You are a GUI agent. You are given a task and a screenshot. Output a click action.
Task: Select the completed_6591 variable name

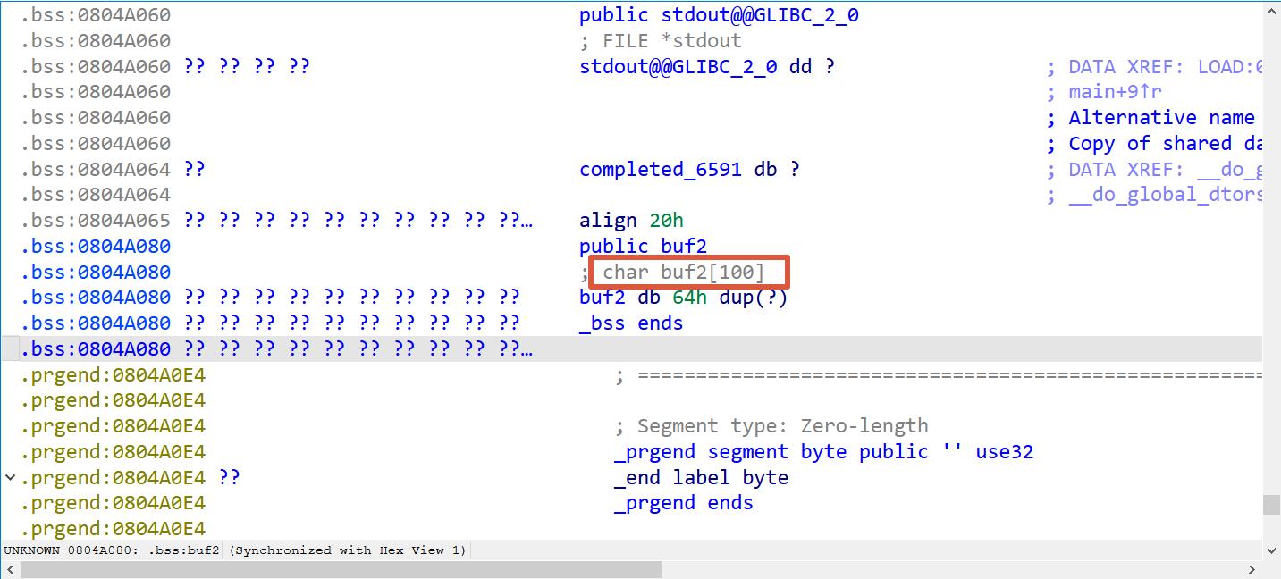click(x=661, y=169)
